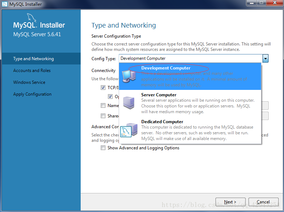
Task: Click the Dedicated Computer MySQL server icon
Action: coord(129,130)
